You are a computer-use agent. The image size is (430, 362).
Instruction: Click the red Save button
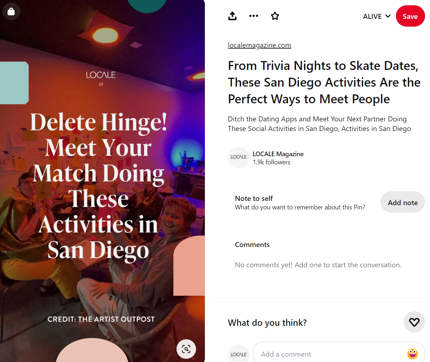coord(410,16)
